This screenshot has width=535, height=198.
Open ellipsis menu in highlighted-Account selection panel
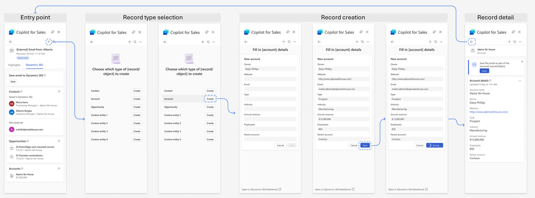click(x=213, y=42)
